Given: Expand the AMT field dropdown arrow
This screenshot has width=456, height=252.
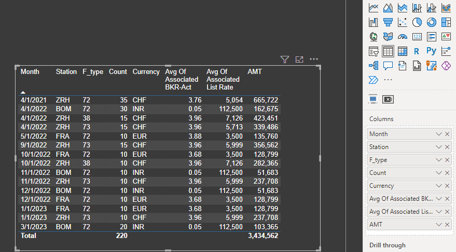Looking at the screenshot, I should point(439,225).
